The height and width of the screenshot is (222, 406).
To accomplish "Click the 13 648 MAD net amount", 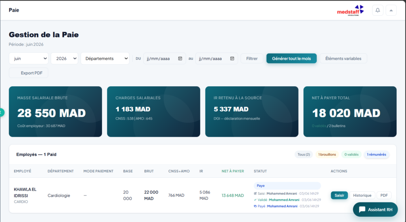I will (x=233, y=195).
